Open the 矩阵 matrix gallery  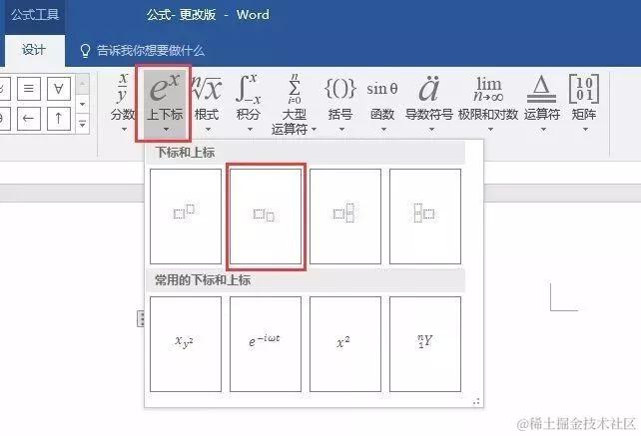[x=584, y=102]
